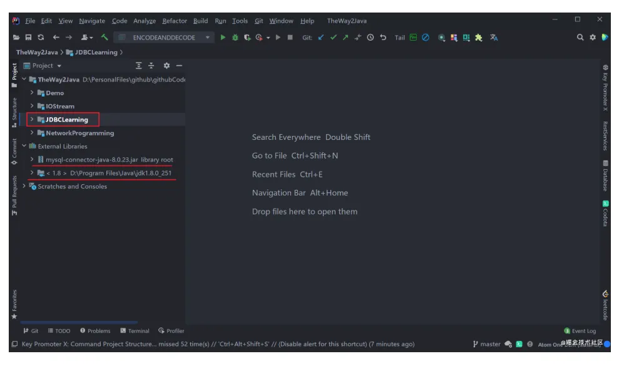Open the Database side panel
The height and width of the screenshot is (366, 619).
point(605,175)
